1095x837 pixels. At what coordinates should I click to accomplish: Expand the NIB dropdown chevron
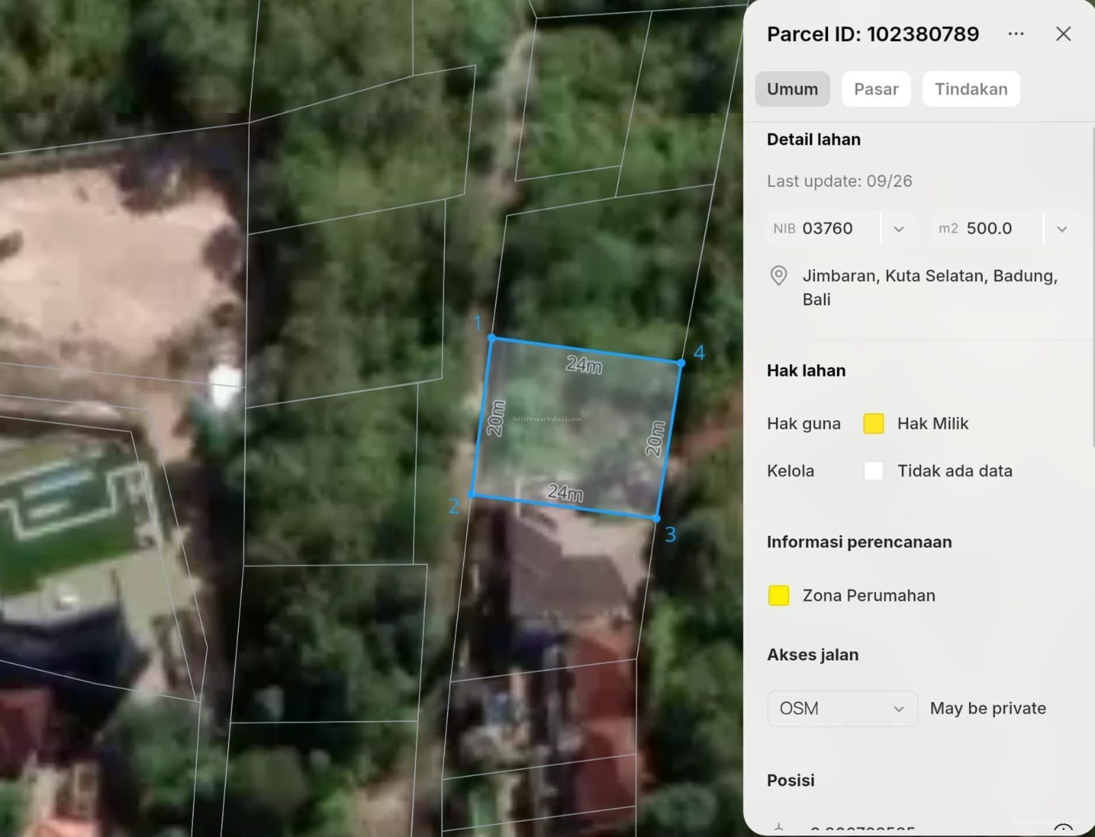click(x=899, y=229)
